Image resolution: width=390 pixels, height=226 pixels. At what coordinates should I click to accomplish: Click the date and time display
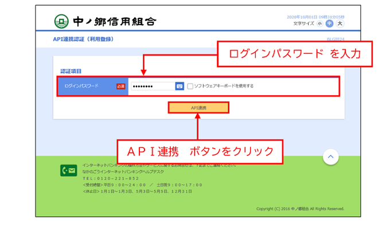[315, 17]
